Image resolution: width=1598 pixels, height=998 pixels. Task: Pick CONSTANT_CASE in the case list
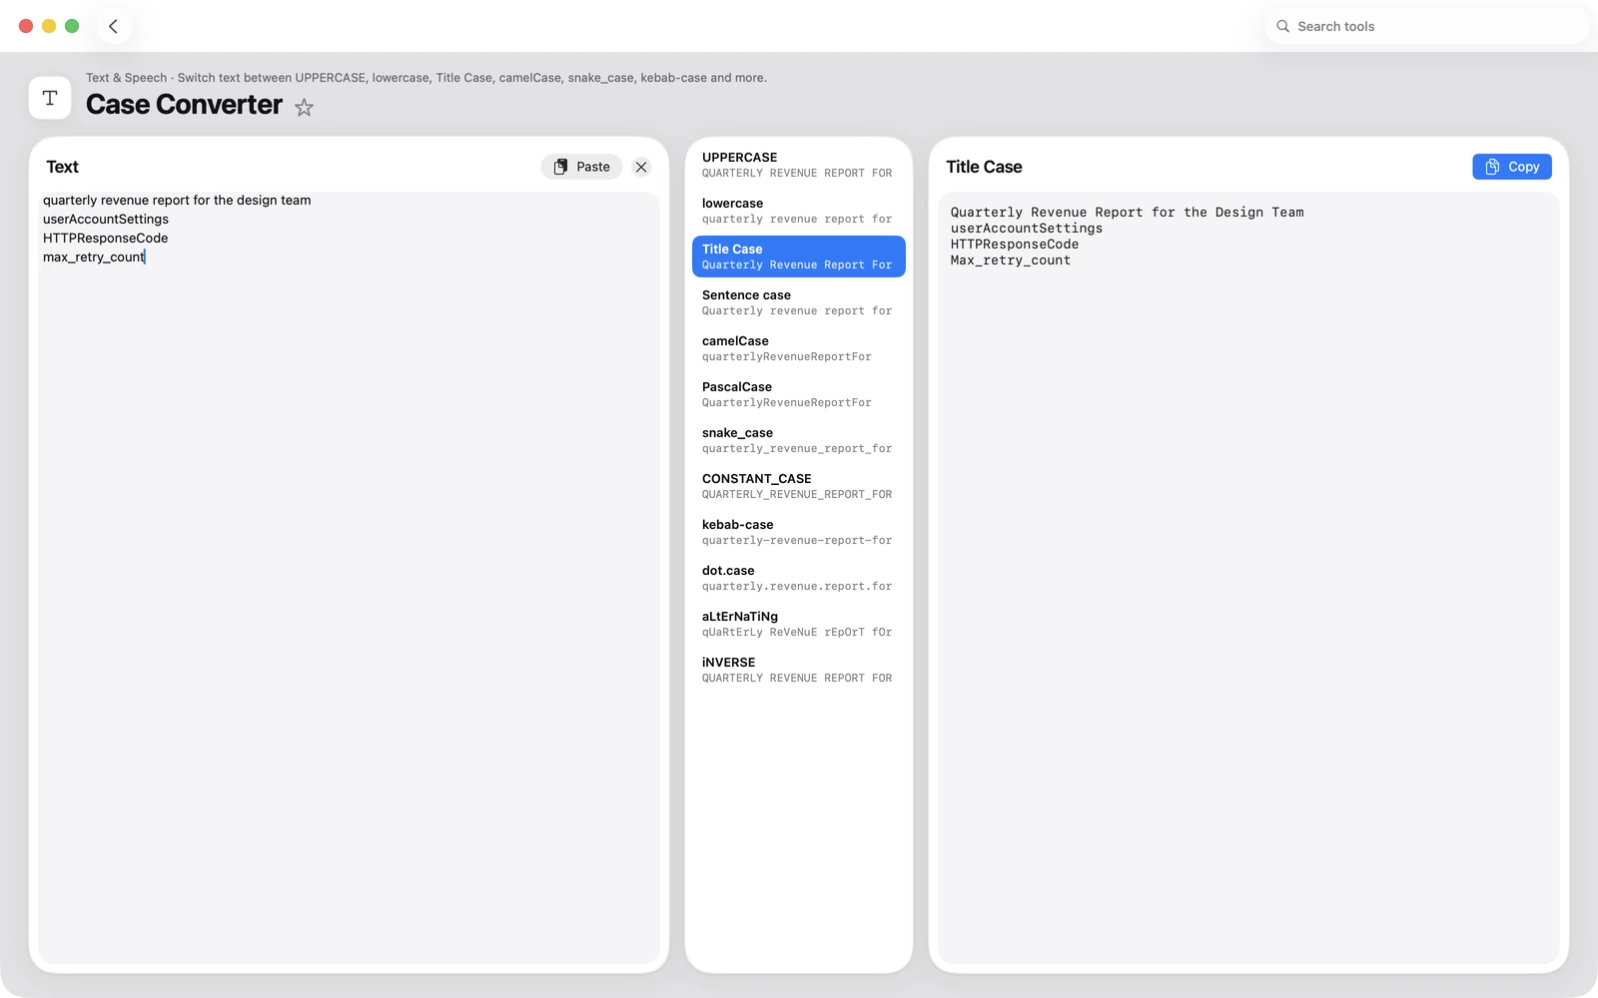click(798, 486)
